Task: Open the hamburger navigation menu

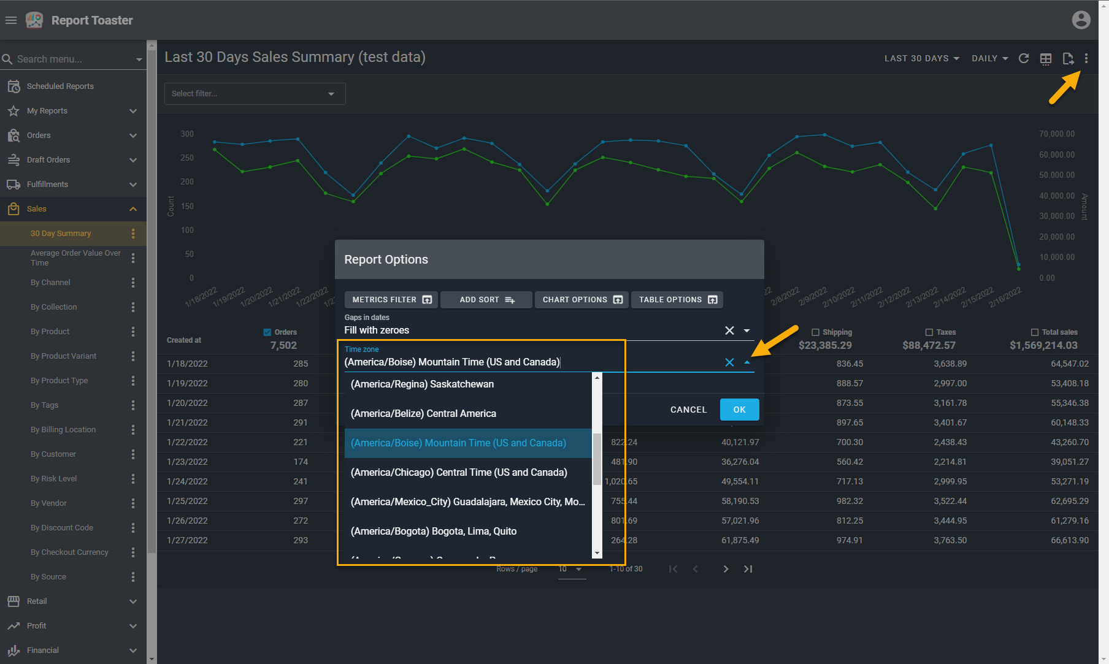Action: tap(11, 20)
